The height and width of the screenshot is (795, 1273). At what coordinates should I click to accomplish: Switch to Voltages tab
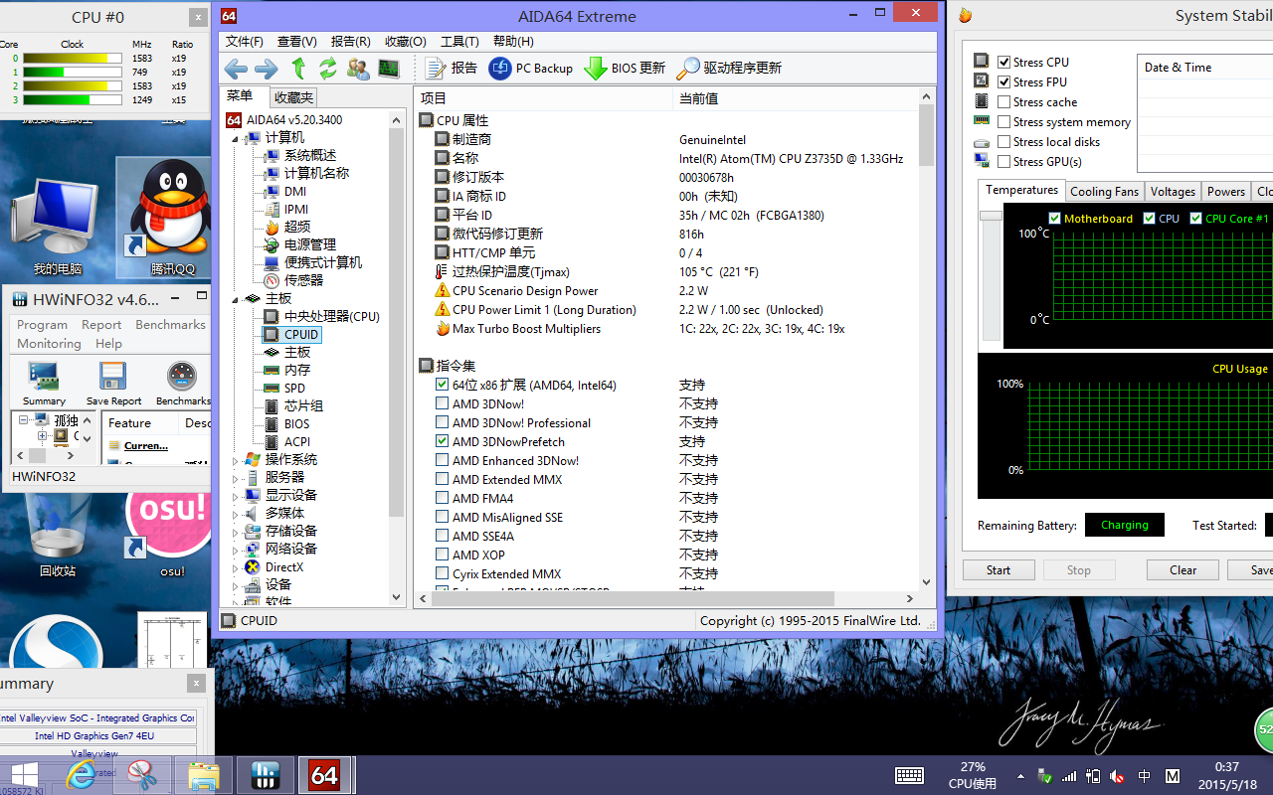(x=1173, y=192)
